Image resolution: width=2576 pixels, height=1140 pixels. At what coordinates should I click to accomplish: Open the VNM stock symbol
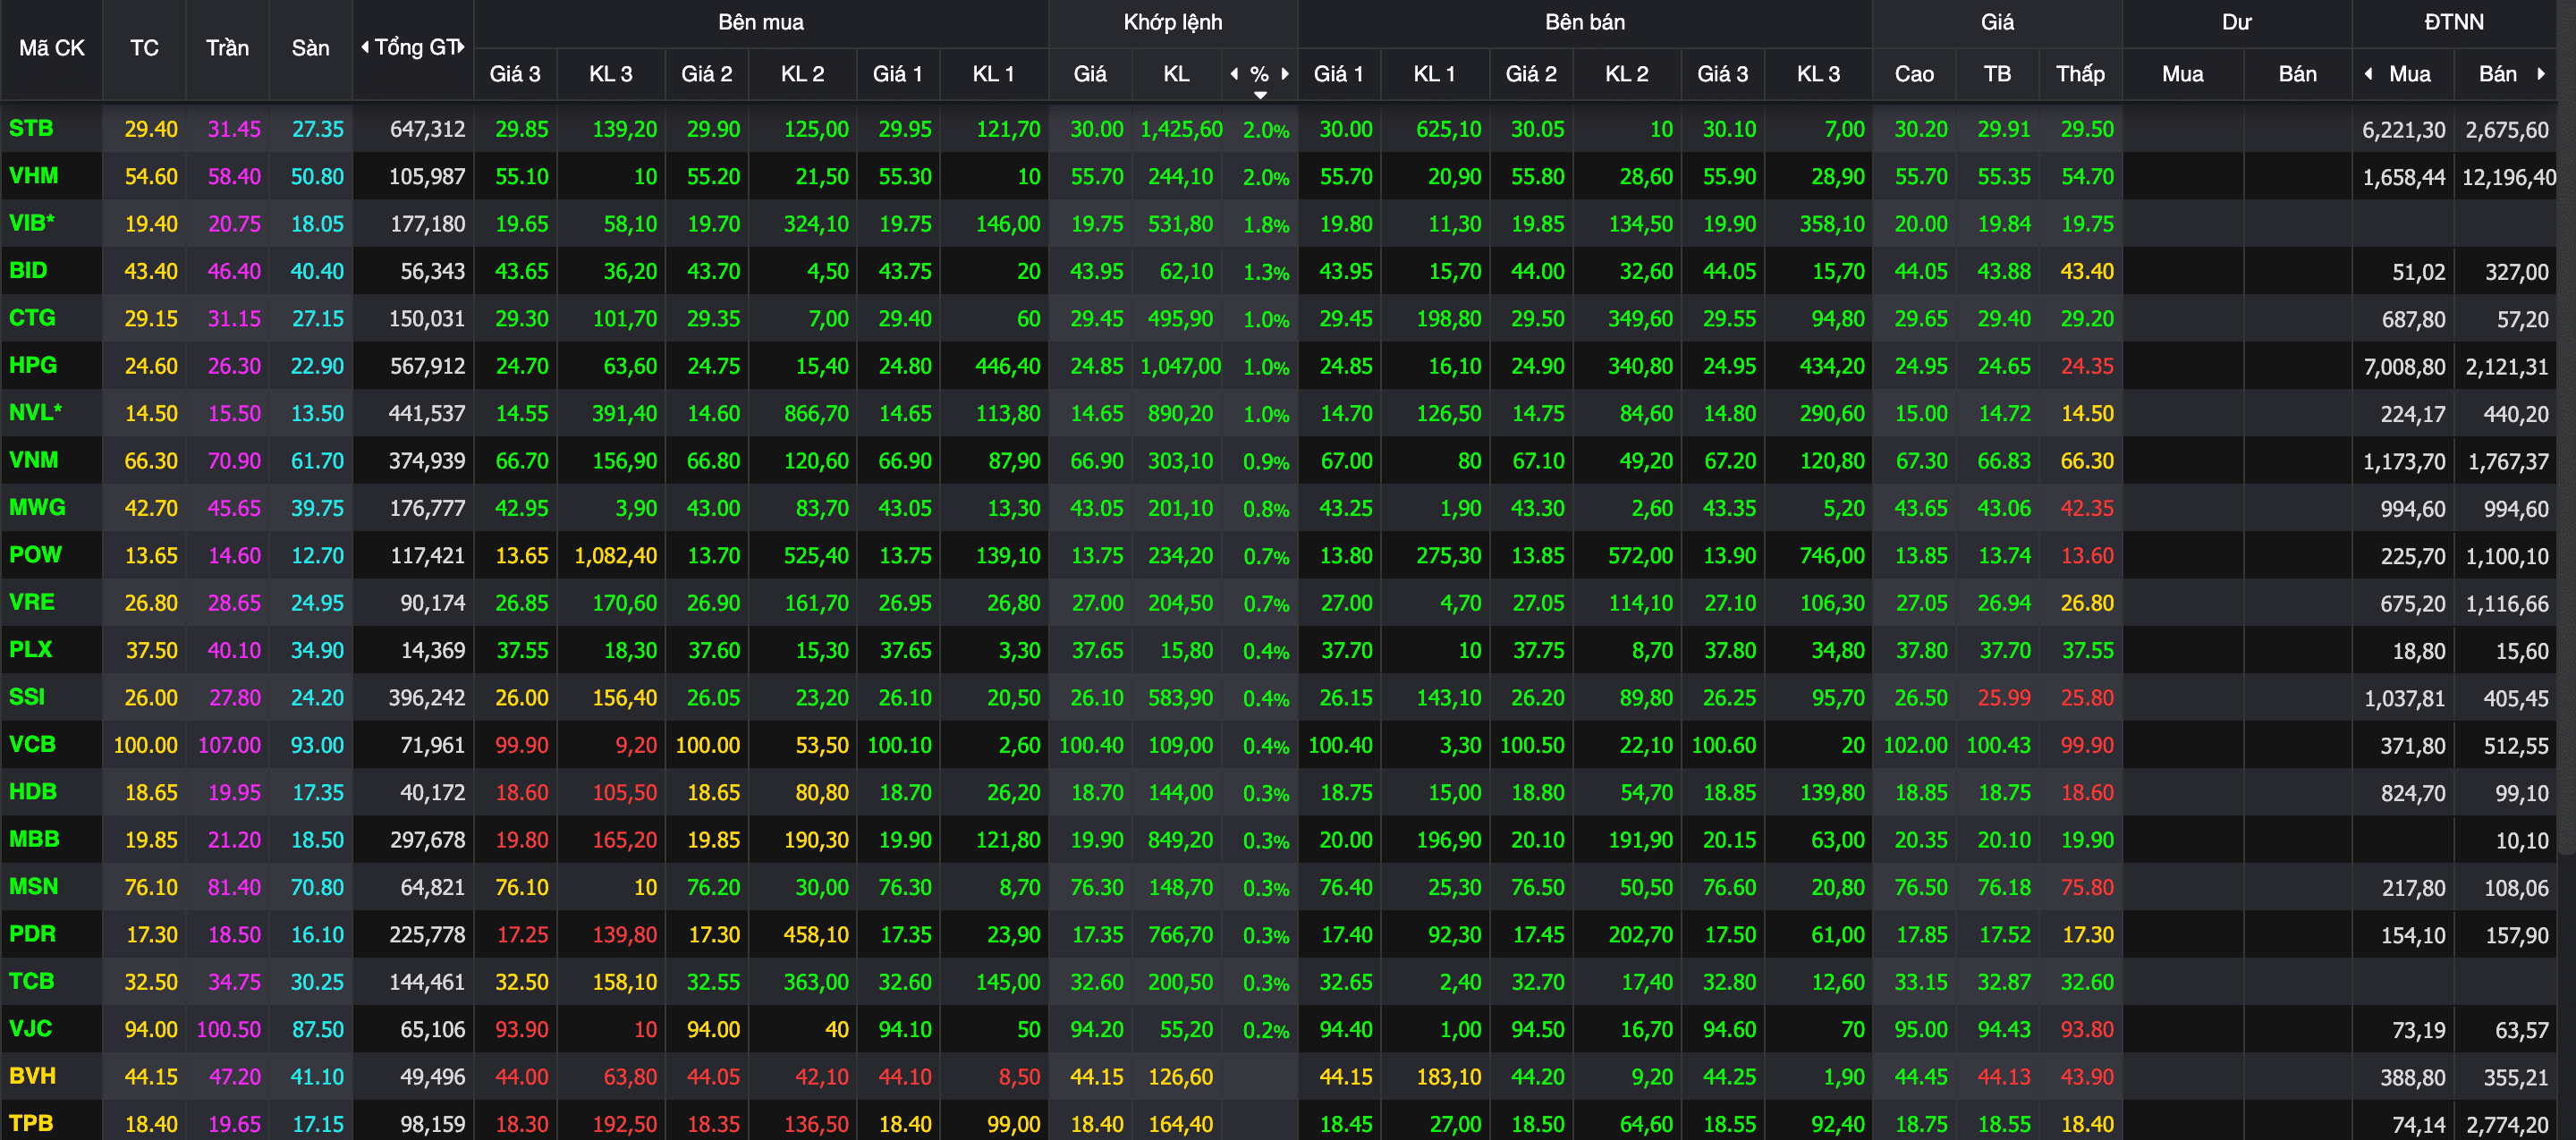(34, 460)
